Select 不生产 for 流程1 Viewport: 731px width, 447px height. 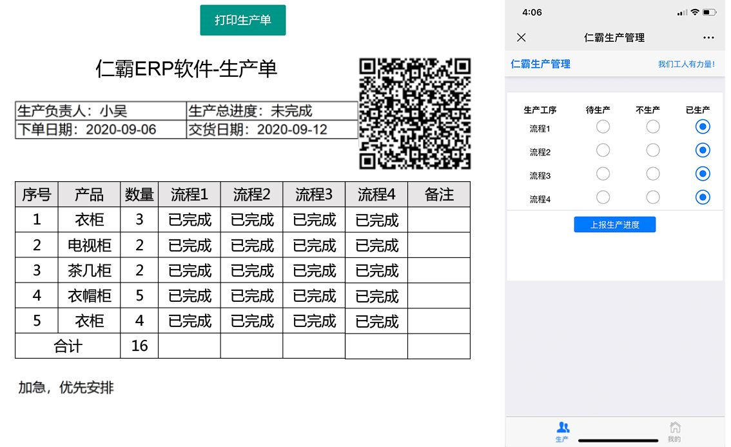point(652,127)
